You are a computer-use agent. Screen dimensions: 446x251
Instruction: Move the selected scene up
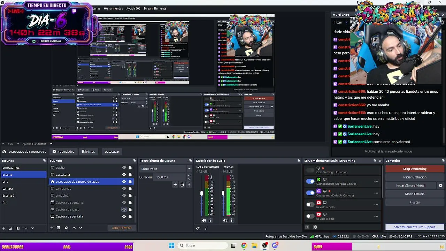(x=26, y=228)
